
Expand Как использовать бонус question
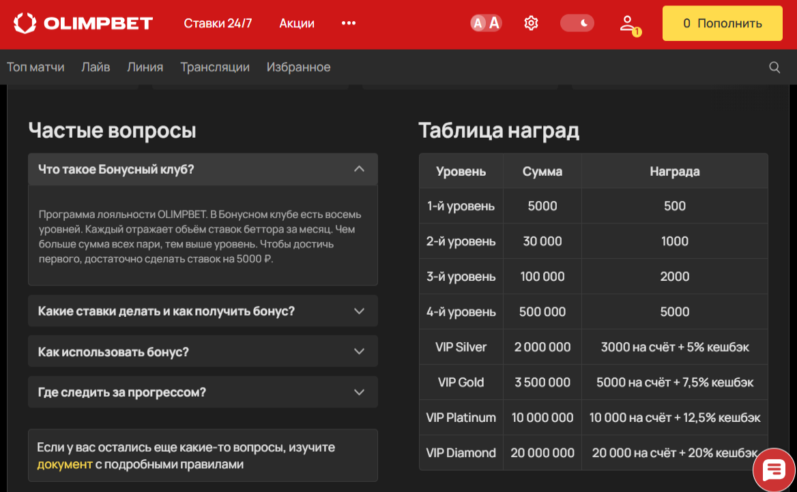coord(203,352)
